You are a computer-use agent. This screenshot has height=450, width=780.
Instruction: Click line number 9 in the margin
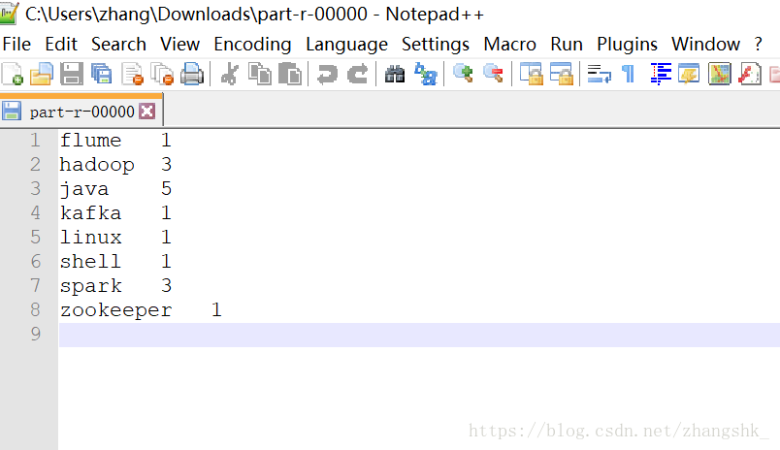point(35,334)
